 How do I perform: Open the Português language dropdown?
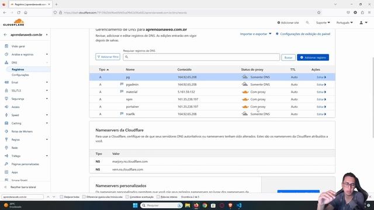[344, 23]
